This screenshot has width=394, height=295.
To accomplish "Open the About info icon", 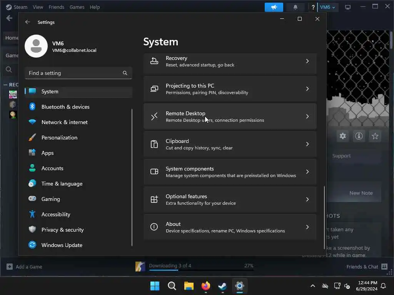I will tap(154, 227).
